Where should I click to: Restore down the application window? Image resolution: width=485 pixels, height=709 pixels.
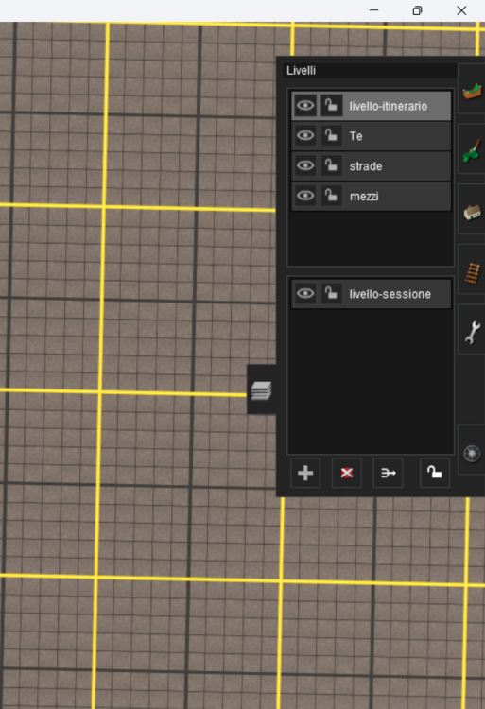417,10
